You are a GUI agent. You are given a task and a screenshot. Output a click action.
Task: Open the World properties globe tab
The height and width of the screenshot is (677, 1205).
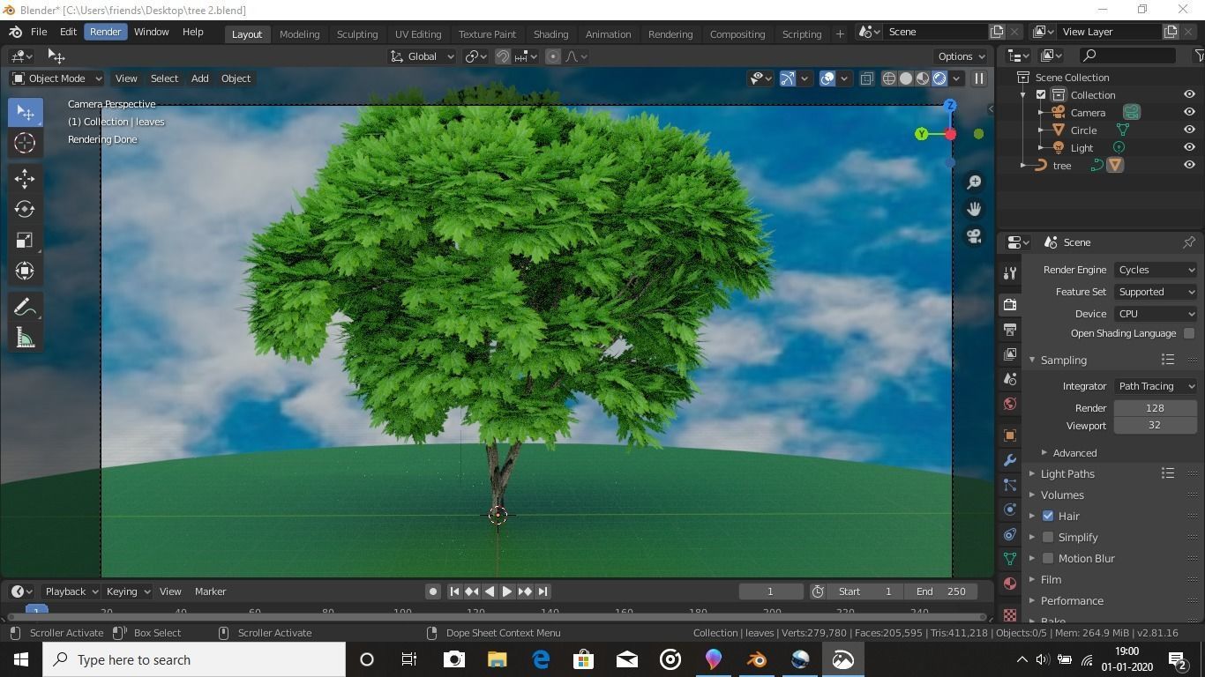coord(1010,404)
